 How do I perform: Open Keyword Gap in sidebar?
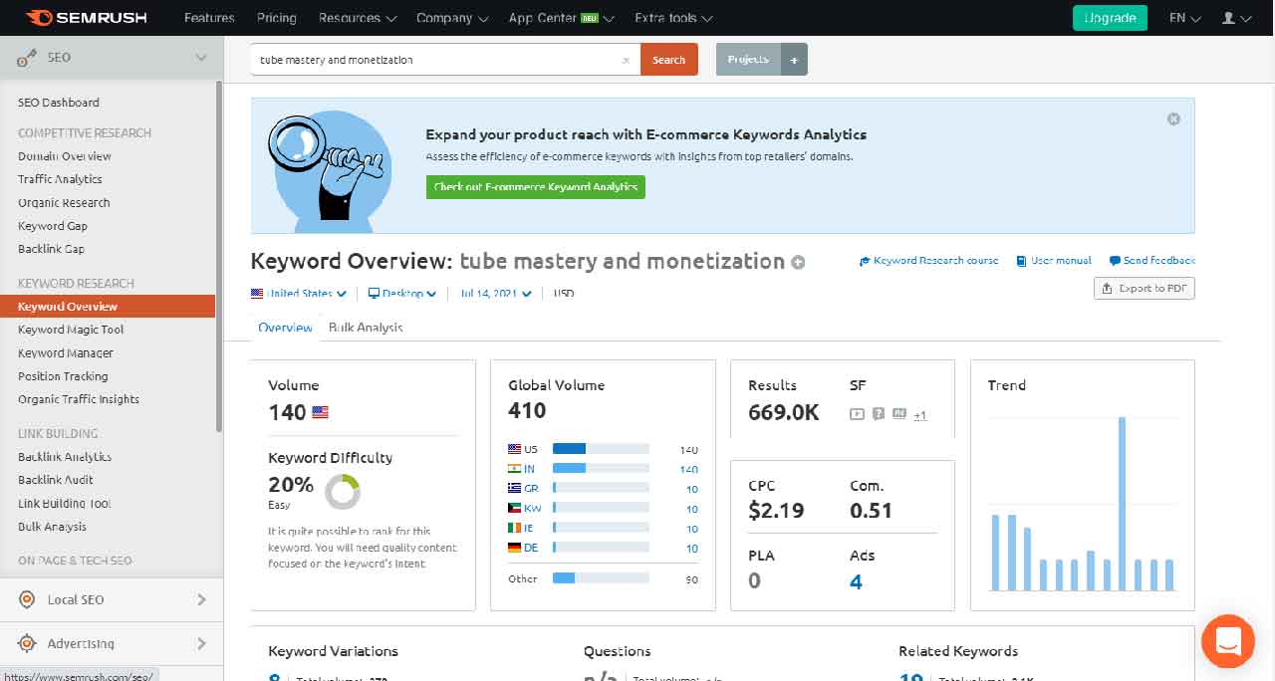coord(53,226)
